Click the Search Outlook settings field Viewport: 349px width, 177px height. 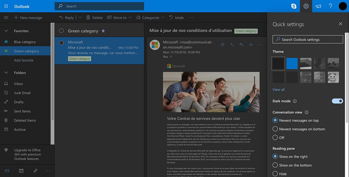point(308,39)
